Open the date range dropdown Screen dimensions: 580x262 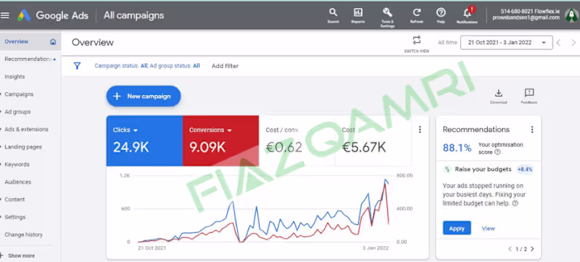click(x=506, y=43)
